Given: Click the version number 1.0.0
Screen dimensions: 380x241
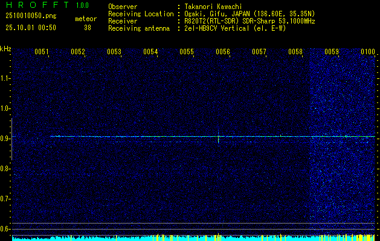Looking at the screenshot, I should 82,5.
